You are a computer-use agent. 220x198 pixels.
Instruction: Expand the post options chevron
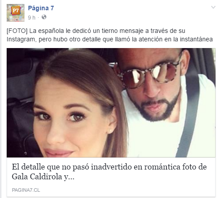point(213,7)
